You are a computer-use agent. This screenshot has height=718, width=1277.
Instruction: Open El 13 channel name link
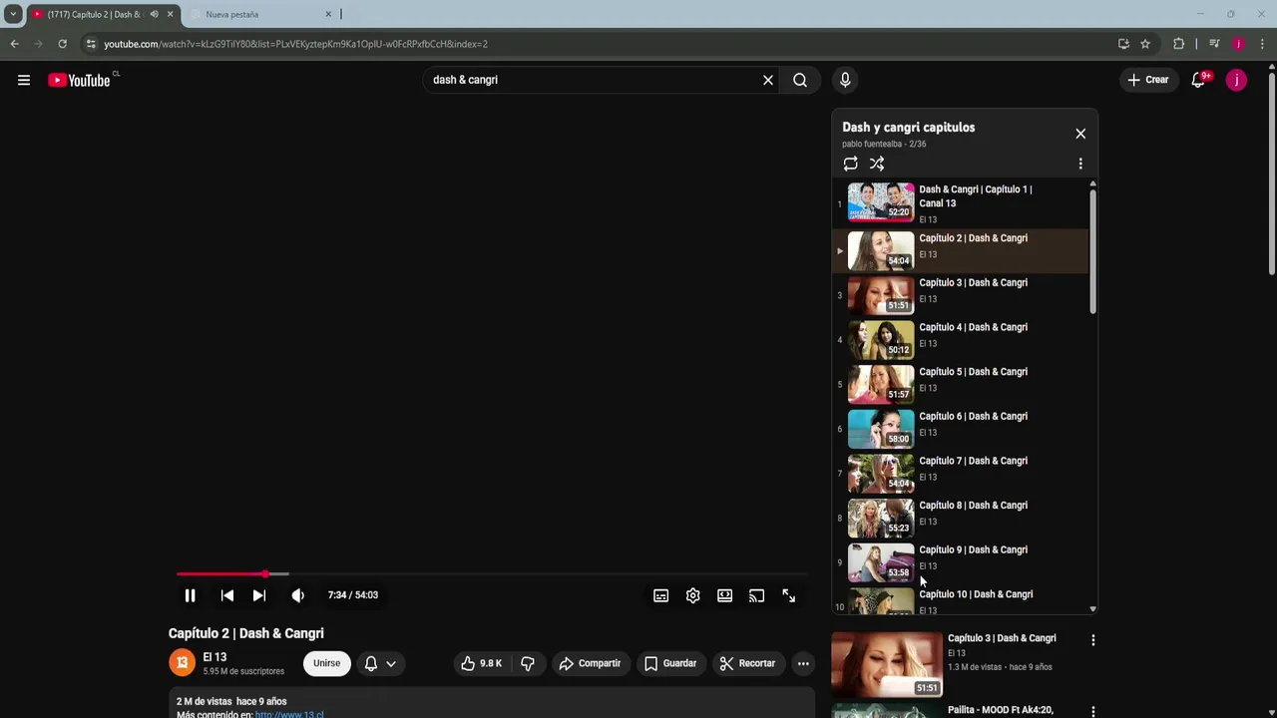point(214,657)
